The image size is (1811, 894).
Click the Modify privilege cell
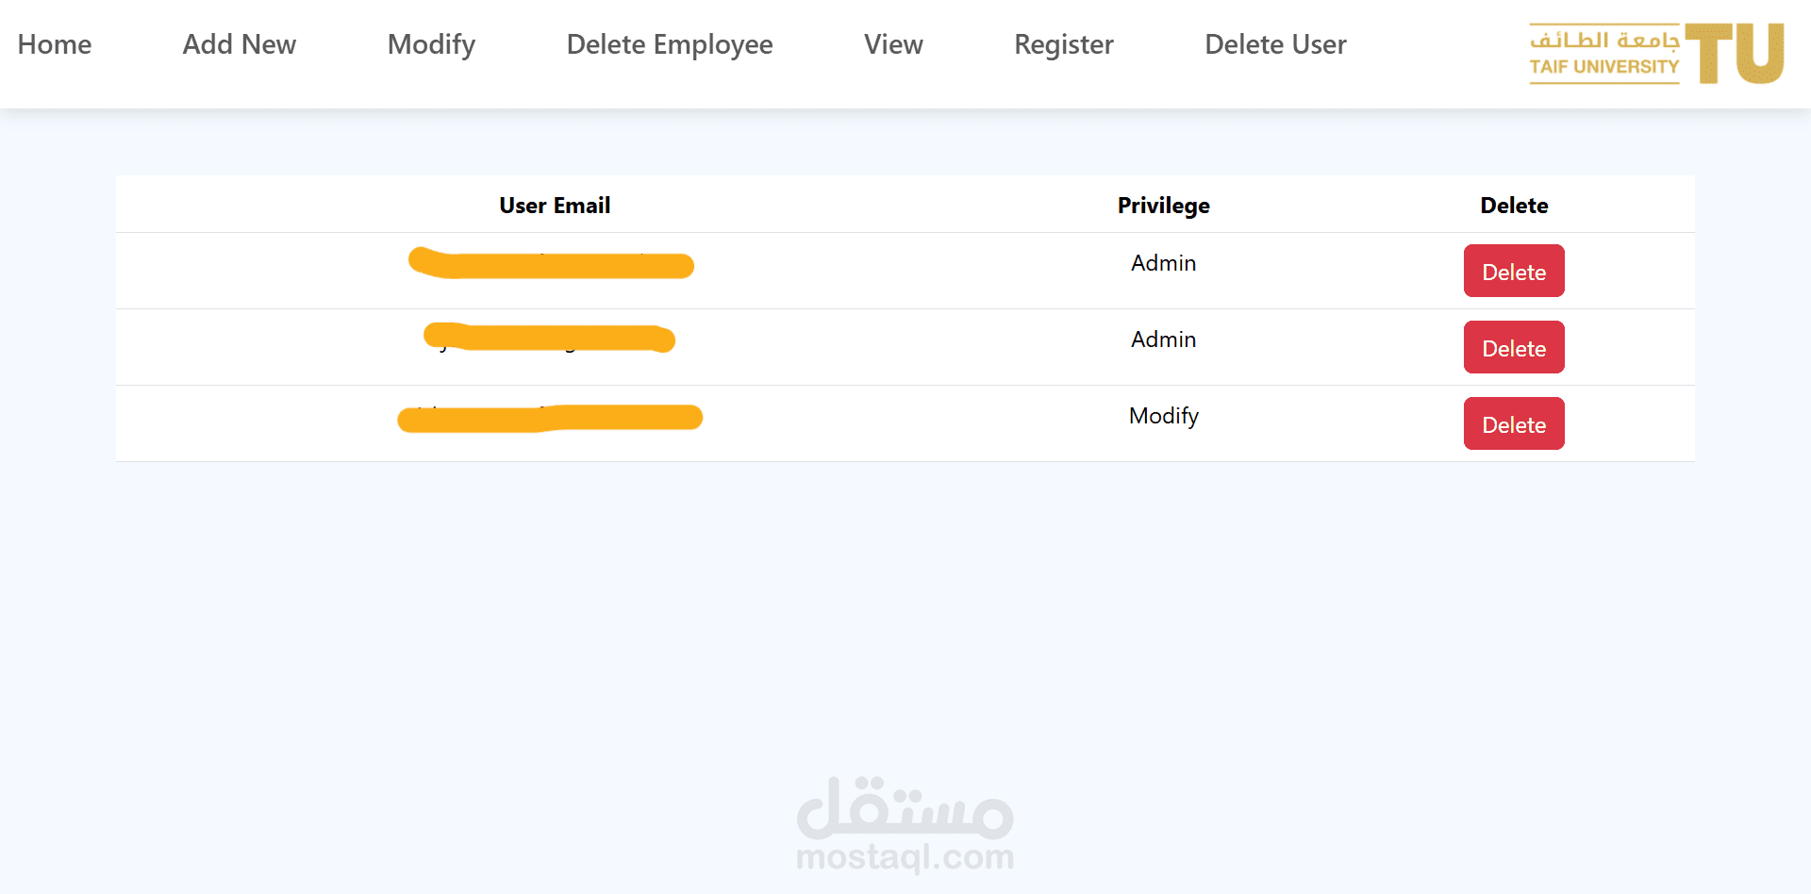(1163, 416)
